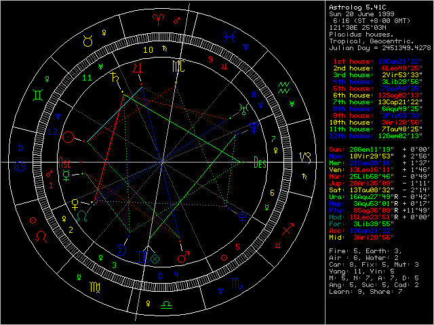Click the blue Moon crescent glyph

(x=121, y=250)
